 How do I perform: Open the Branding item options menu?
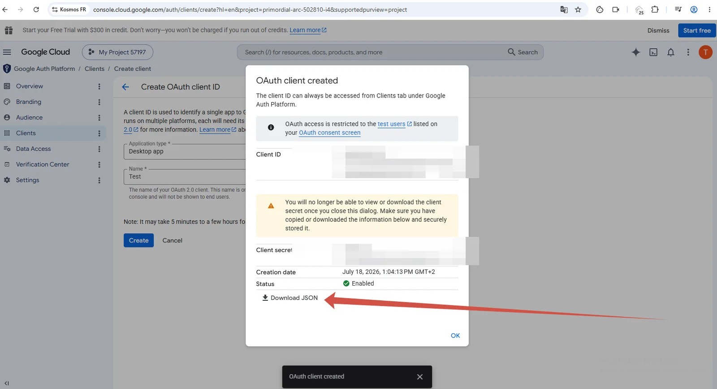pos(99,102)
